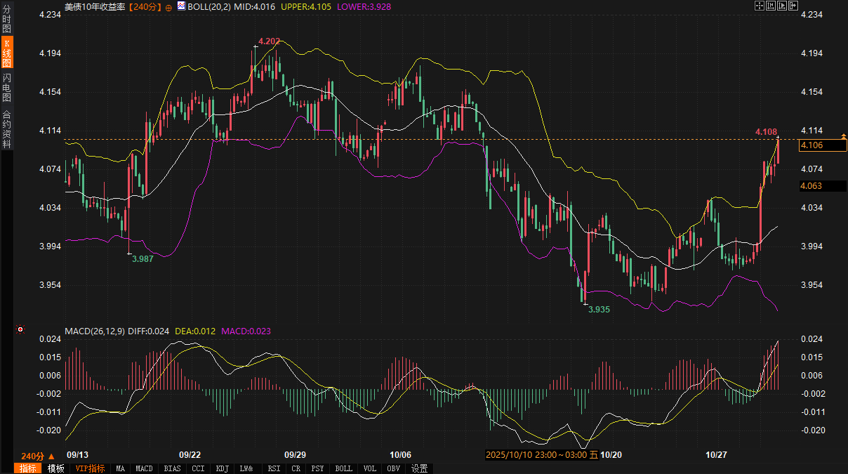This screenshot has width=848, height=474.
Task: Click the exit arrow icon at top right
Action: pos(794,6)
